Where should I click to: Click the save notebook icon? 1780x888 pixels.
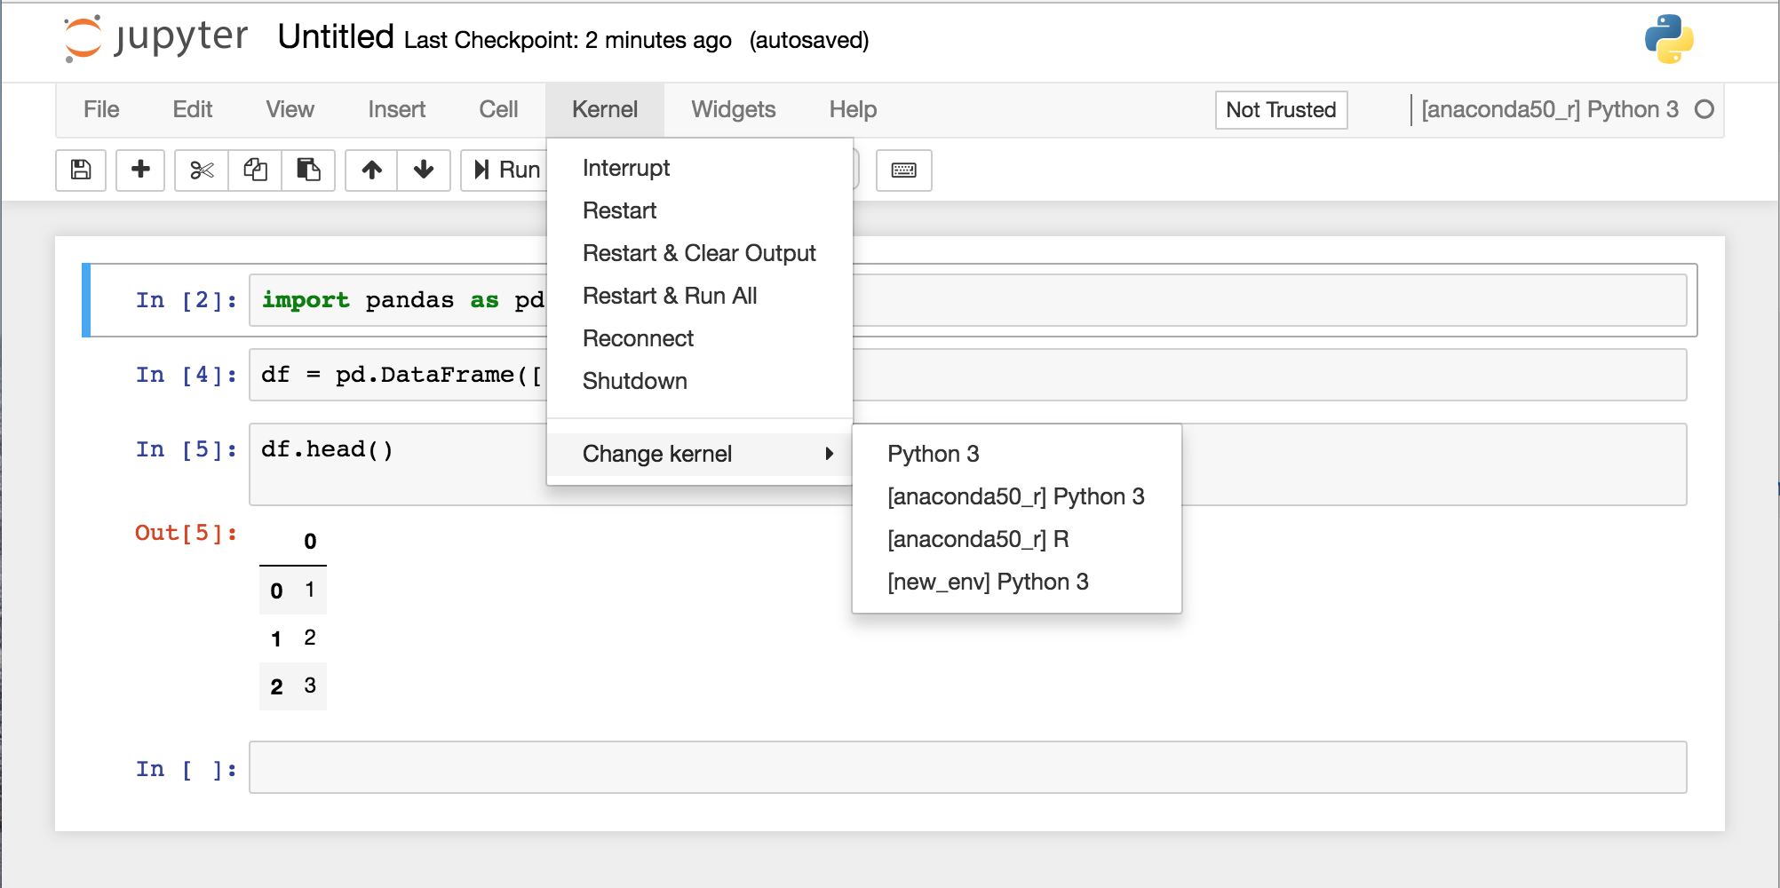pyautogui.click(x=81, y=170)
